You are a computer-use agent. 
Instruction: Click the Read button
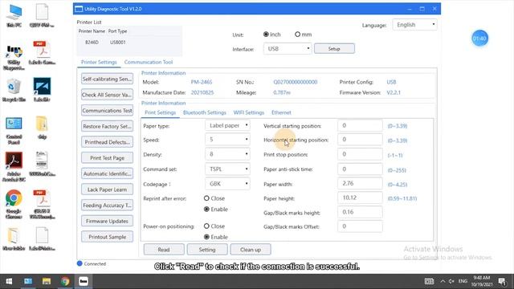(164, 250)
